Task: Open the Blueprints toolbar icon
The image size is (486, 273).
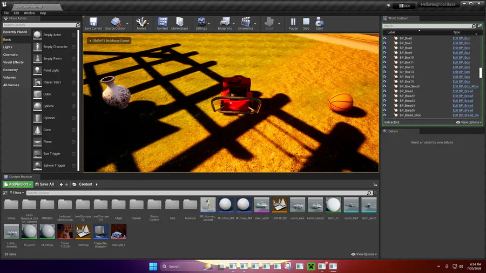Action: coord(225,22)
